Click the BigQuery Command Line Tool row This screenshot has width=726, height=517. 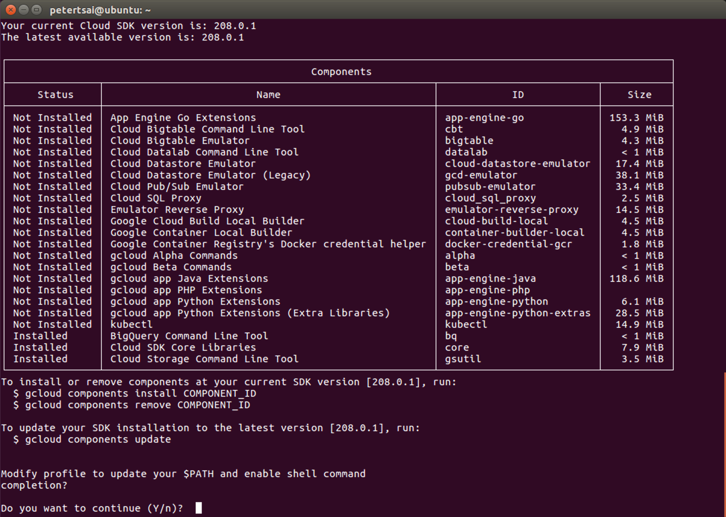pyautogui.click(x=189, y=336)
